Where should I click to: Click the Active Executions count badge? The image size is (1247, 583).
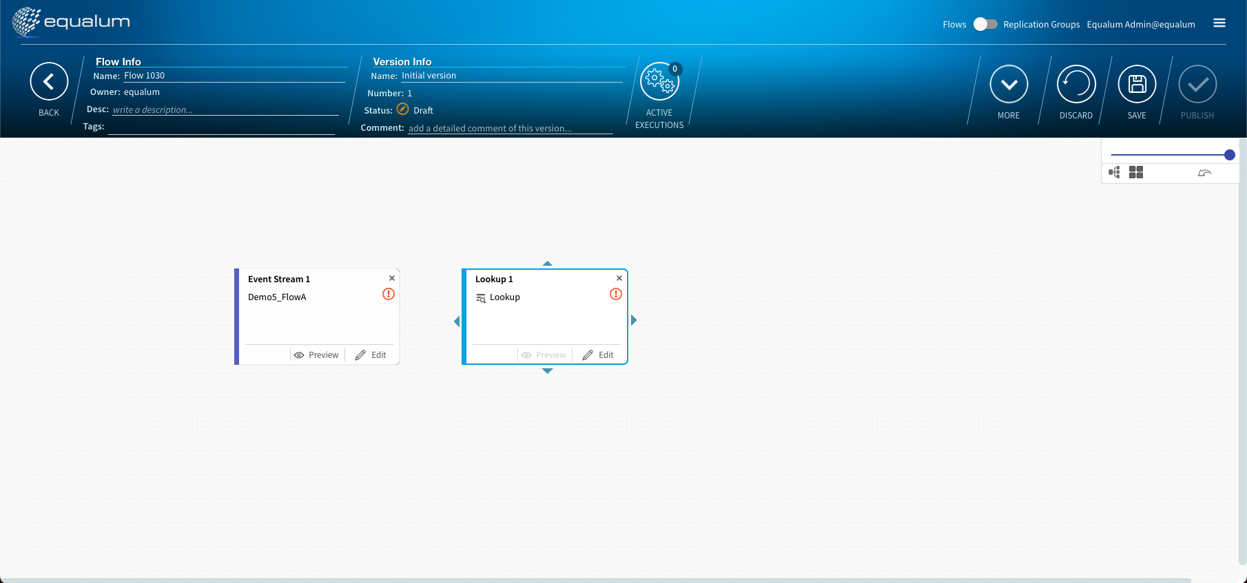[x=675, y=69]
